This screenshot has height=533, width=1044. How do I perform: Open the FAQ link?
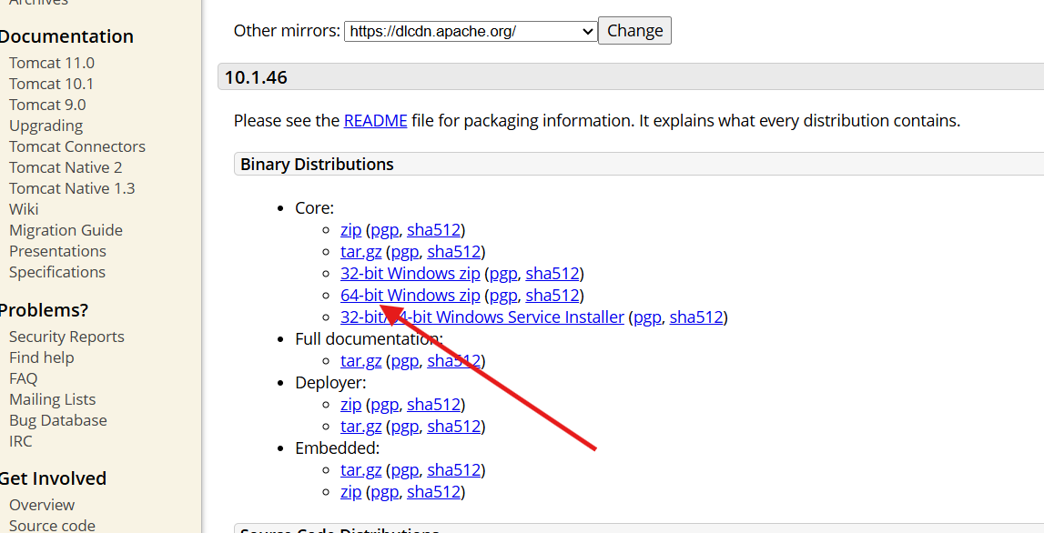(x=24, y=378)
